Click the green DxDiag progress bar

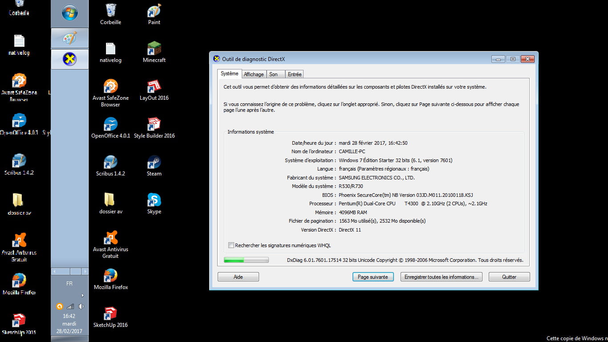click(x=246, y=260)
